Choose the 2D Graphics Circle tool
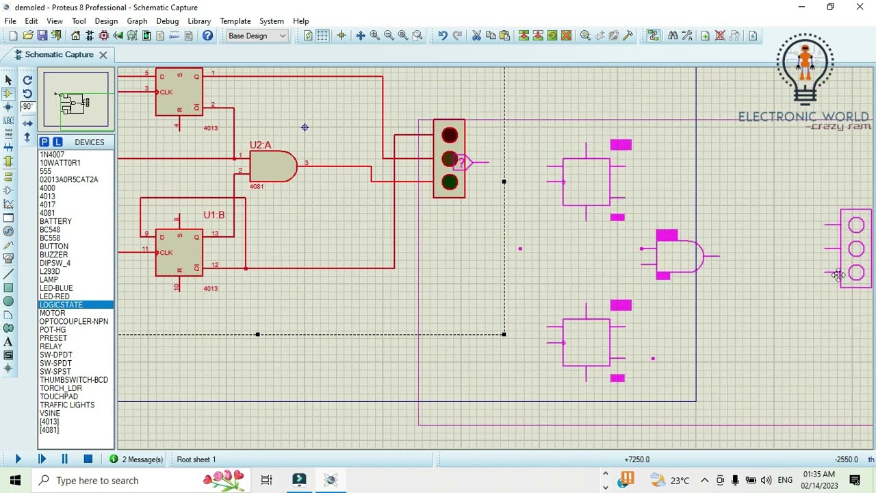This screenshot has height=493, width=876. click(8, 301)
